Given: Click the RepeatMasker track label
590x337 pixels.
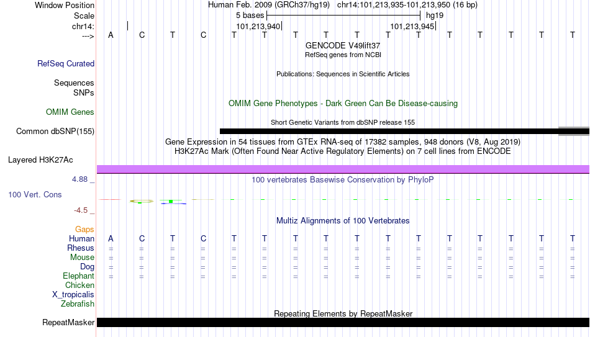Looking at the screenshot, I should (68, 322).
